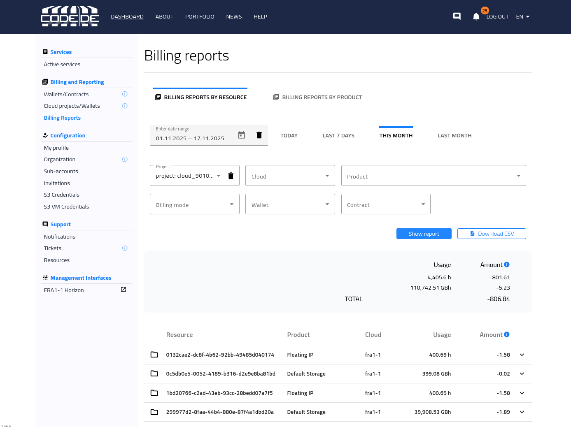The image size is (571, 427).
Task: Click info icon beside Amount in totals
Action: tap(507, 265)
